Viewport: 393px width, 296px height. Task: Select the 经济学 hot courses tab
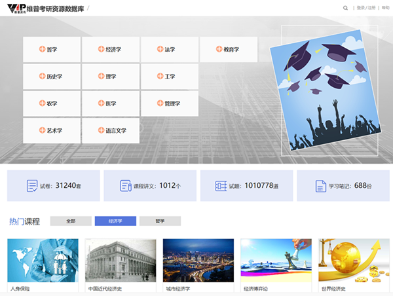[115, 221]
